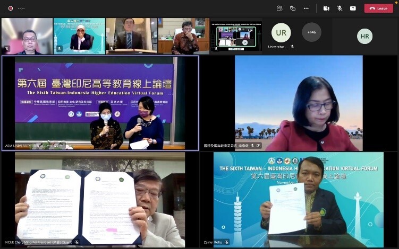Leave the meeting
Image resolution: width=399 pixels, height=249 pixels.
point(379,8)
